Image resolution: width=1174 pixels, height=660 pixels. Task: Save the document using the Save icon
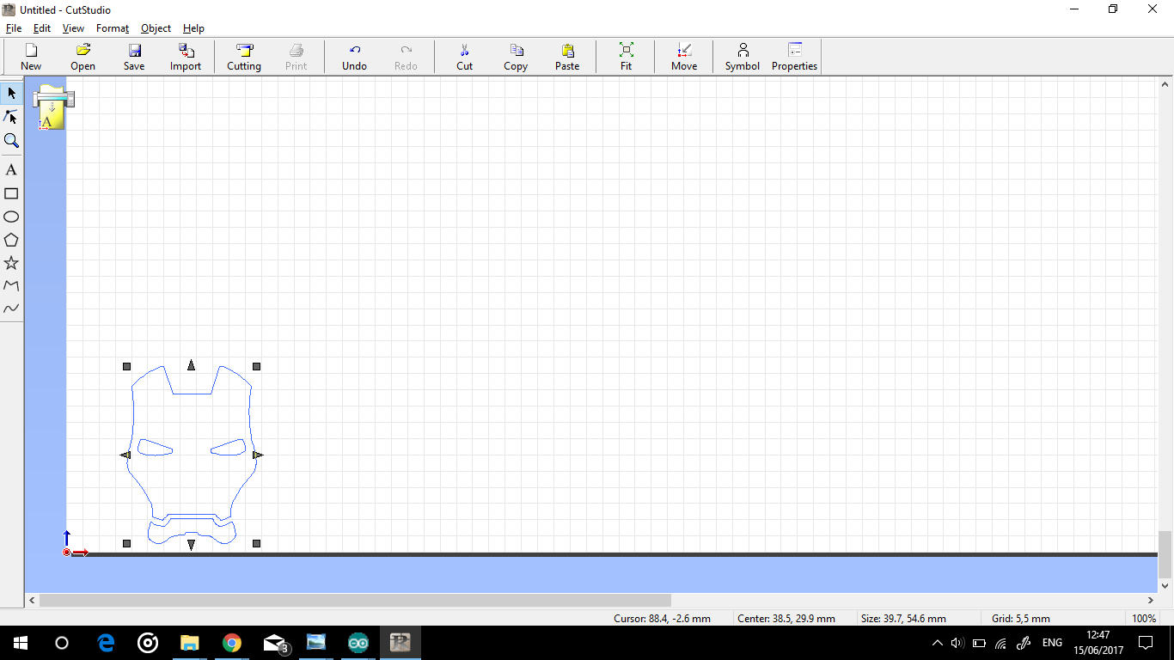pos(134,57)
